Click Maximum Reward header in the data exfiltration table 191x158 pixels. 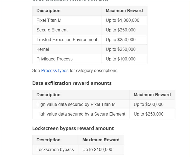click(152, 95)
